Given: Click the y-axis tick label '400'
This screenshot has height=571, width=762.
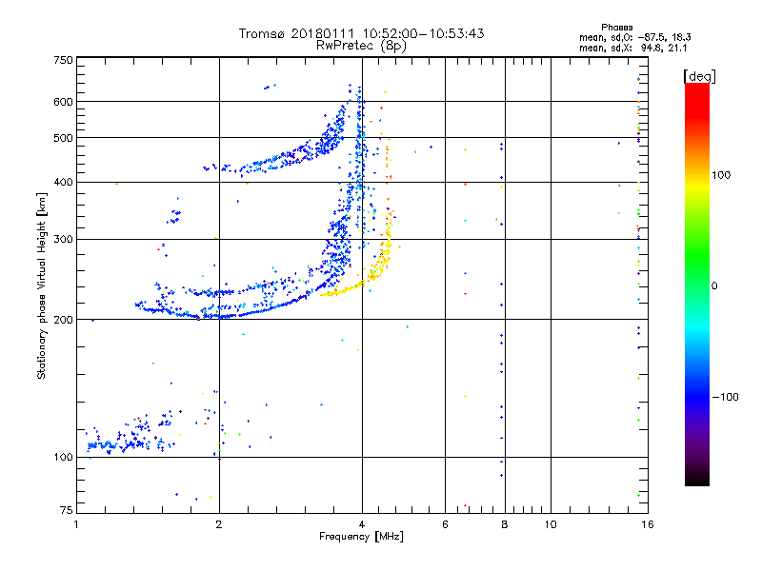Looking at the screenshot, I should pos(63,182).
